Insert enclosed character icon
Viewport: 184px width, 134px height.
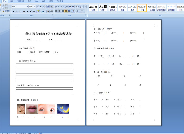coord(52,11)
